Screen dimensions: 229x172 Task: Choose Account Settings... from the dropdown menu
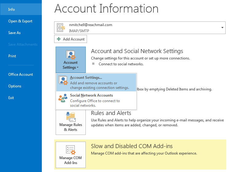(96, 82)
